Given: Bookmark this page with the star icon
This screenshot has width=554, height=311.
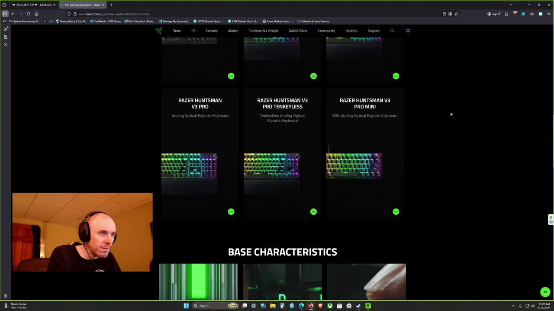Looking at the screenshot, I should (x=456, y=14).
